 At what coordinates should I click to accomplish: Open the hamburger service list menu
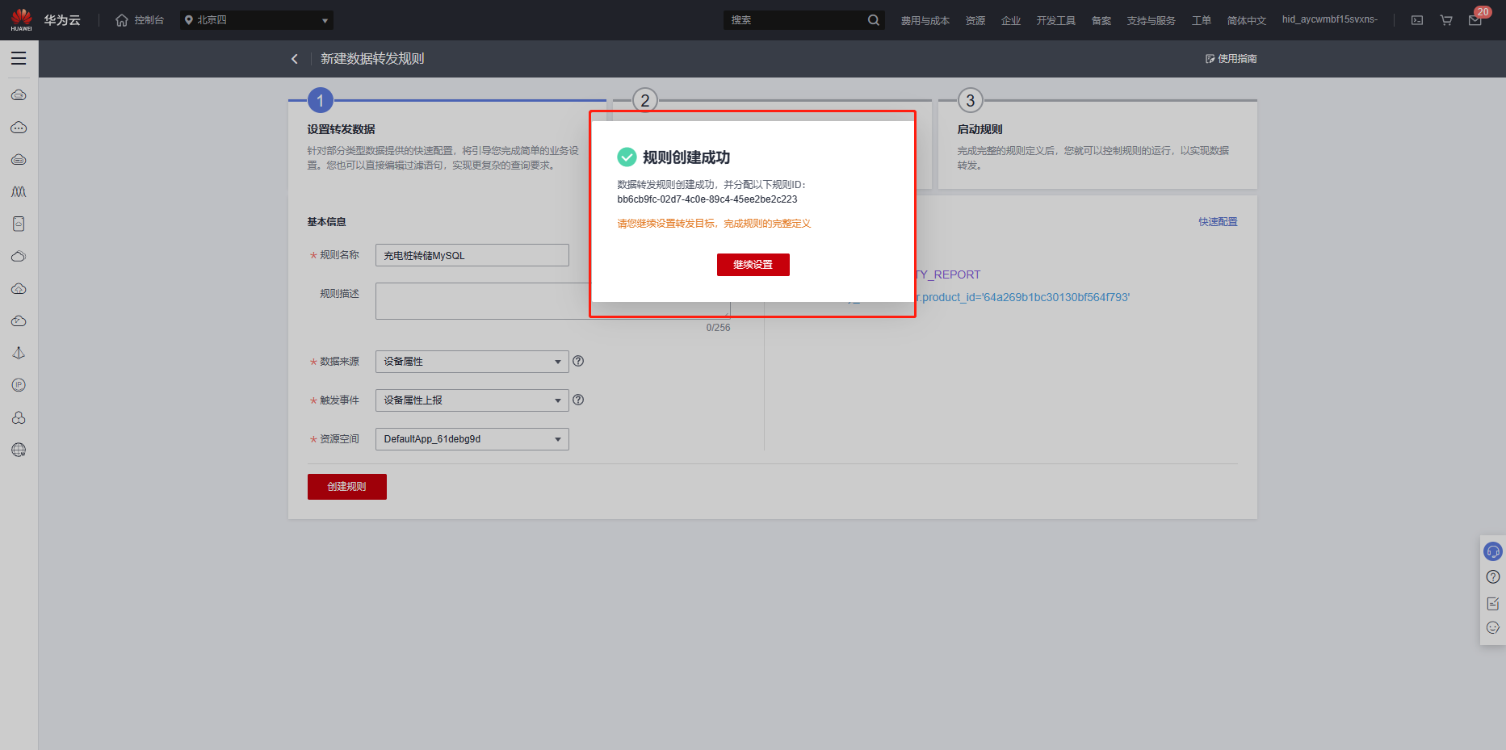[19, 58]
